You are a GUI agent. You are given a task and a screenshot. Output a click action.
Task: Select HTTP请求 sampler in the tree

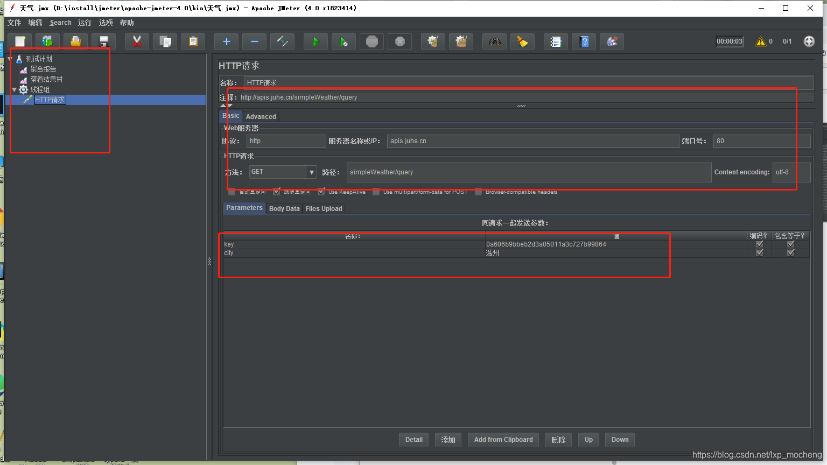tap(50, 100)
